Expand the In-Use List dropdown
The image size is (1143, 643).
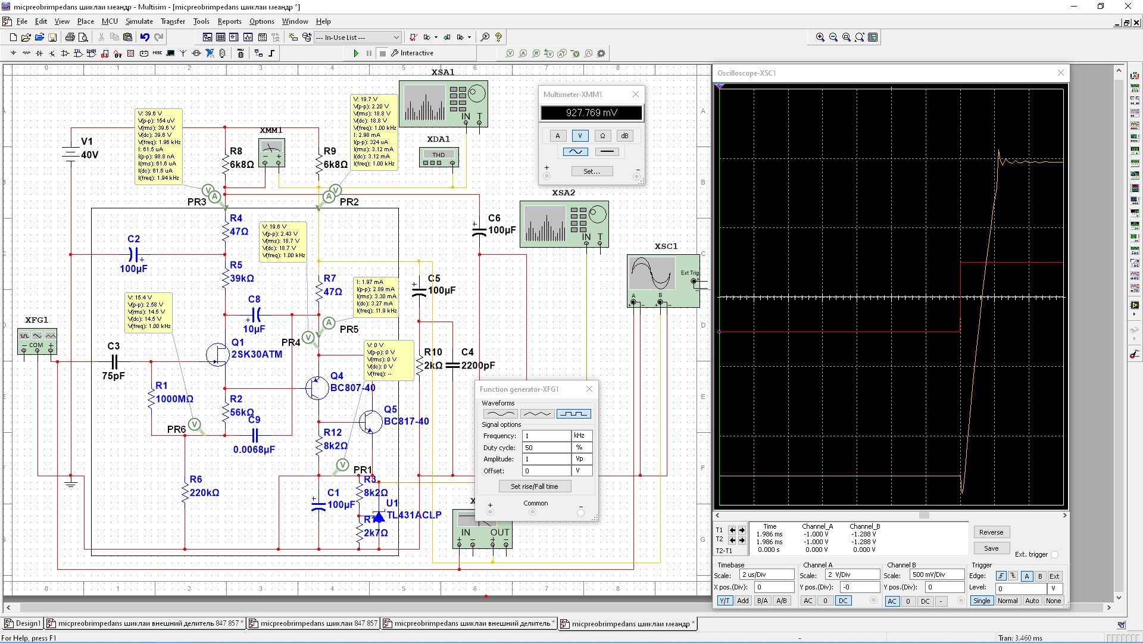click(x=396, y=37)
